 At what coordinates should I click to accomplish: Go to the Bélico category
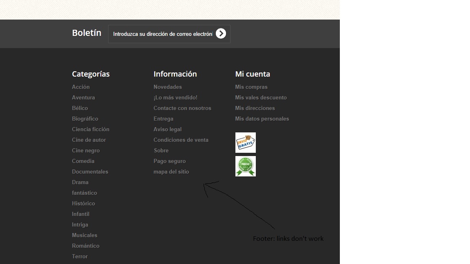click(80, 108)
